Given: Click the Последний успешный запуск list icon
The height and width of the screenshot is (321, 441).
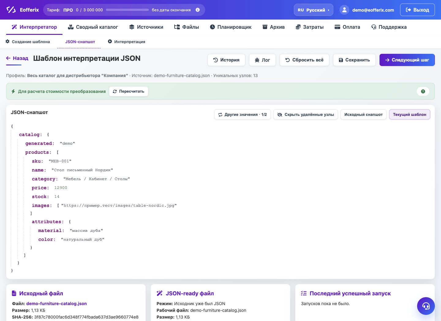Looking at the screenshot, I should (x=304, y=293).
